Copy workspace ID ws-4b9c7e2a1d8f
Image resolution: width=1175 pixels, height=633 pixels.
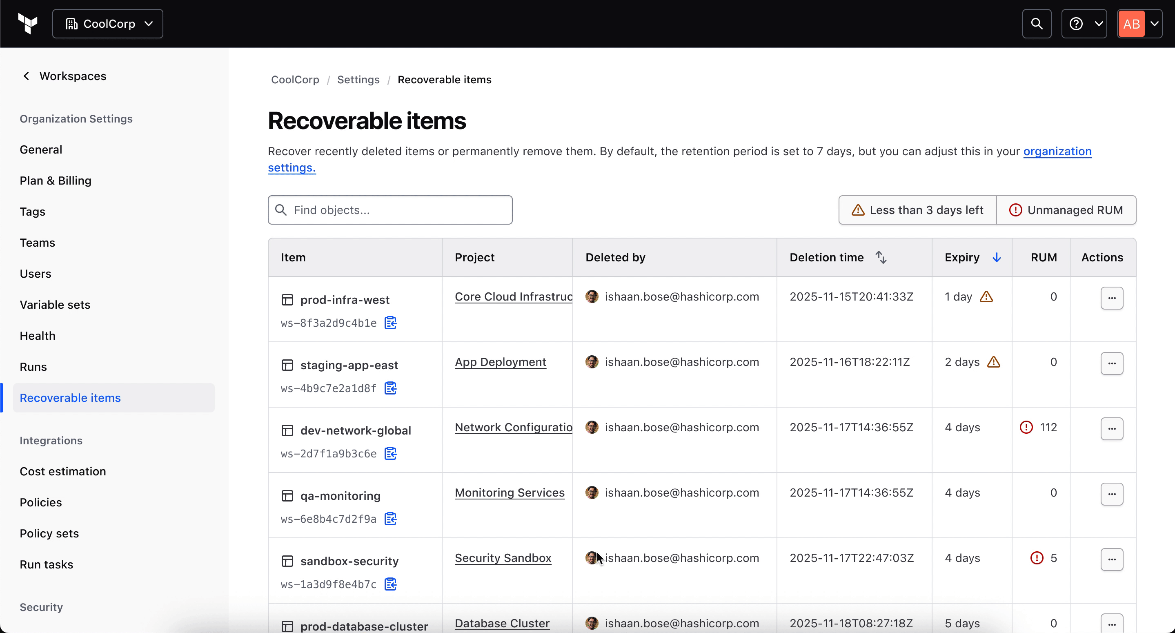pos(390,388)
